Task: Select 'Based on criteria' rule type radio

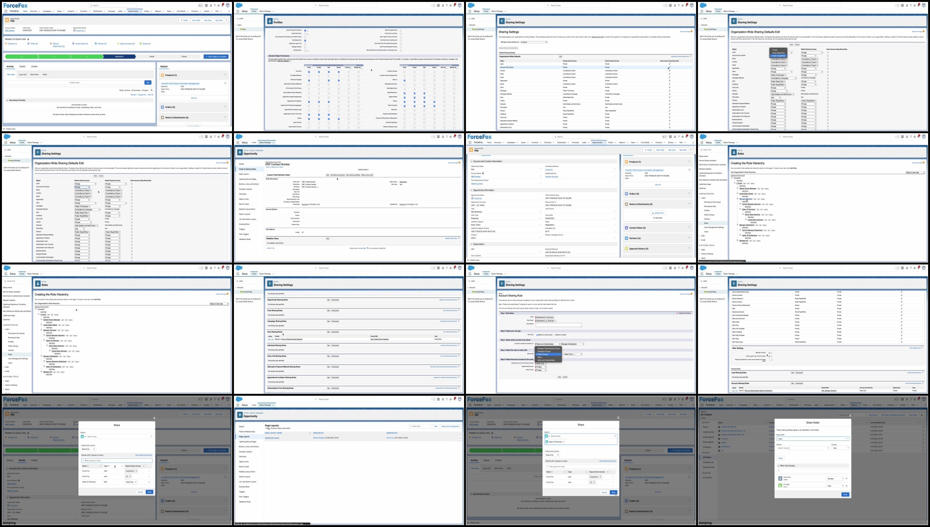Action: click(555, 335)
